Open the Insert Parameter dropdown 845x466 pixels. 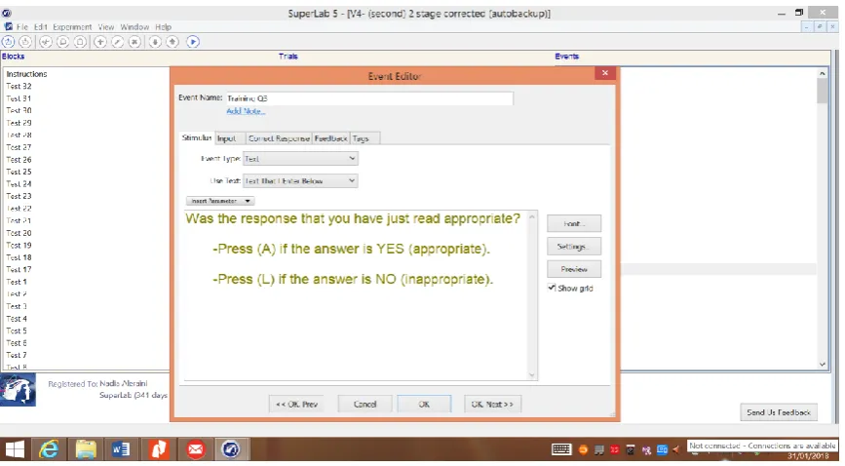click(x=220, y=201)
